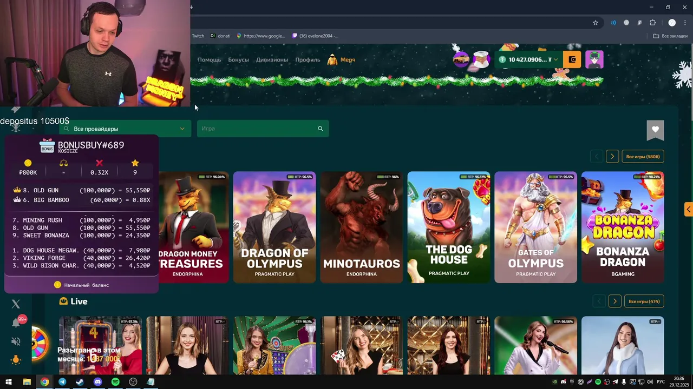Open the donati bookmark
This screenshot has height=389, width=693.
point(220,36)
